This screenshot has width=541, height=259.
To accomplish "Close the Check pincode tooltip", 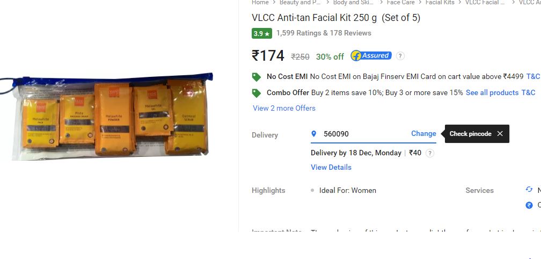I will pyautogui.click(x=500, y=134).
